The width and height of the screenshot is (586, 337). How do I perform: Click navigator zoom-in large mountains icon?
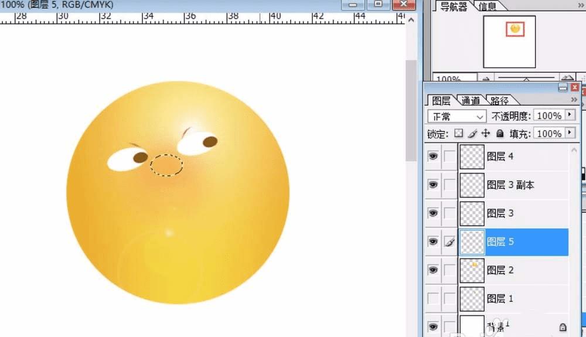click(567, 78)
